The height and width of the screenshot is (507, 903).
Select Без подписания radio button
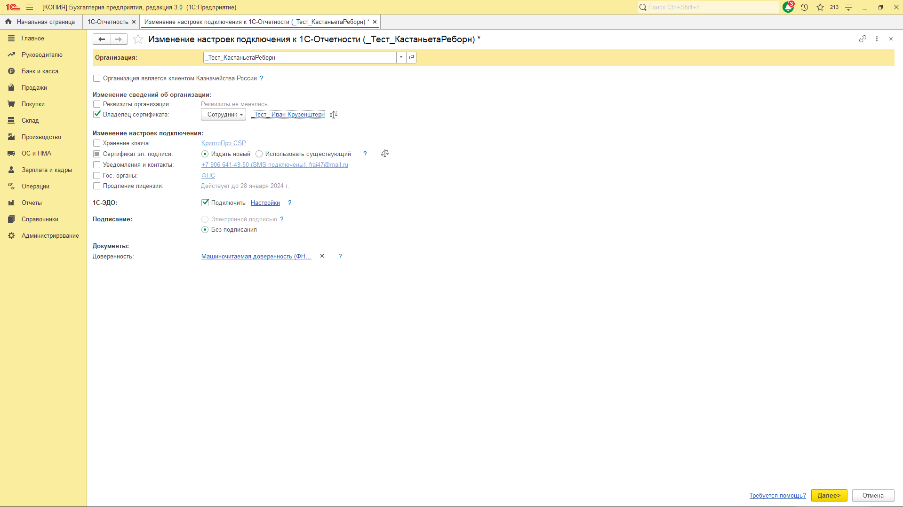click(205, 230)
